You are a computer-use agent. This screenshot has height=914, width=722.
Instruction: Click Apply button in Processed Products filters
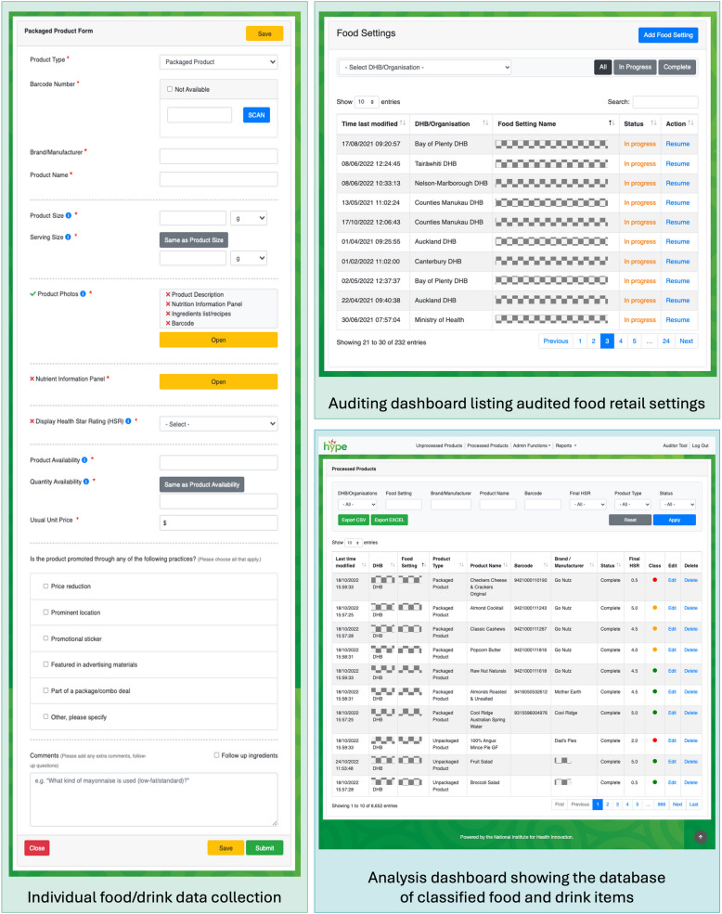[x=674, y=520]
